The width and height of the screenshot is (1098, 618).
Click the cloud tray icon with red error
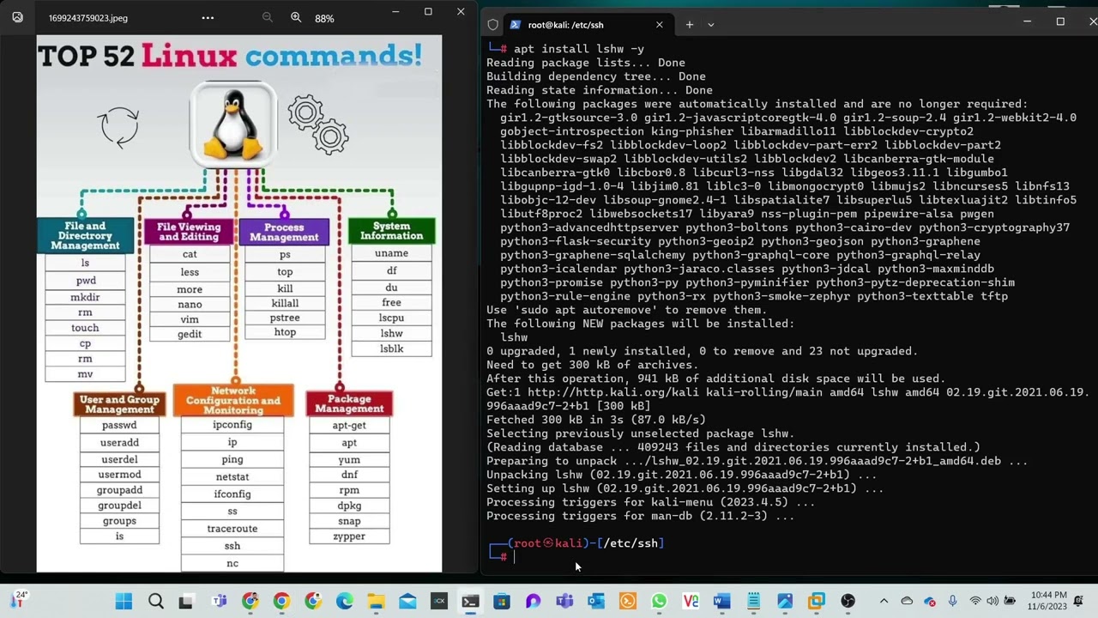tap(930, 601)
